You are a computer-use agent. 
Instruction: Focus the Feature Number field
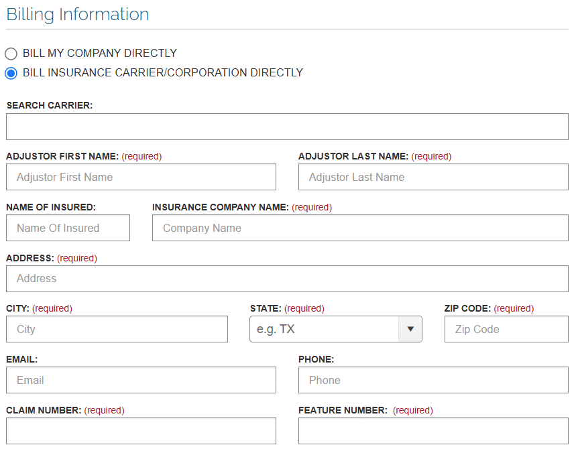pyautogui.click(x=433, y=431)
